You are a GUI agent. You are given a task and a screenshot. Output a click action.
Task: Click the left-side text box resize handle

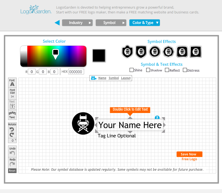[x=96, y=125]
